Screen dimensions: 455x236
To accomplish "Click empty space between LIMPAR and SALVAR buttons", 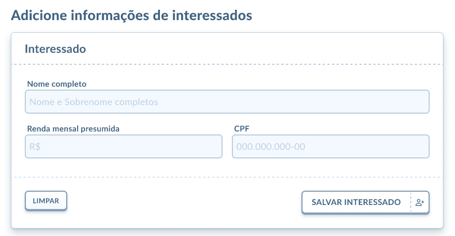I will tap(184, 201).
